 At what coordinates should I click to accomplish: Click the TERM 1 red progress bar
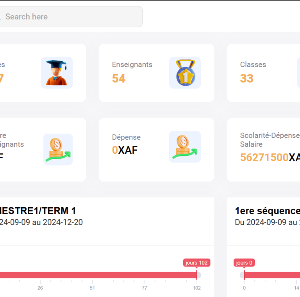(98, 275)
